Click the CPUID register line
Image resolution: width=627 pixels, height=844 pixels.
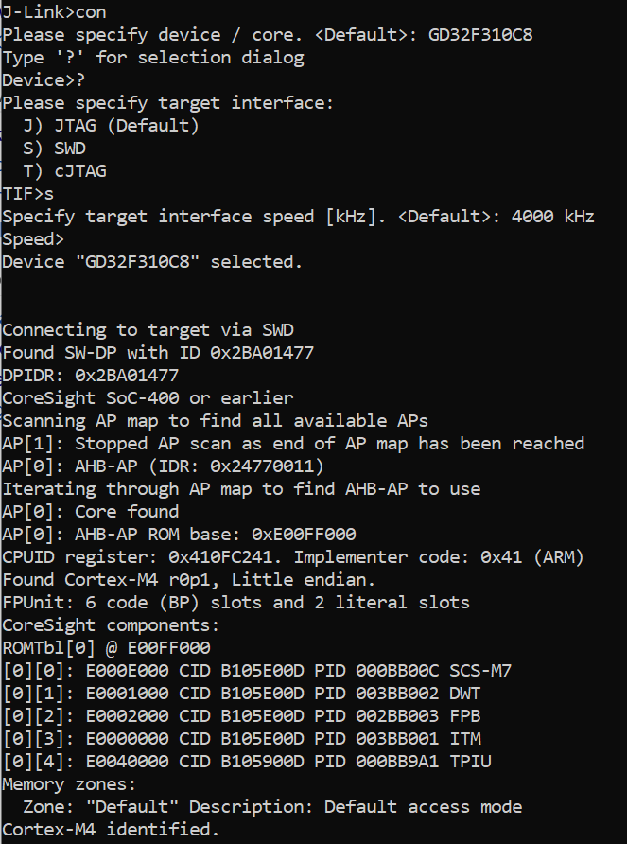292,557
